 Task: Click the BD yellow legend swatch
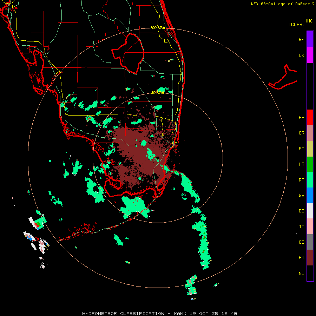310,149
